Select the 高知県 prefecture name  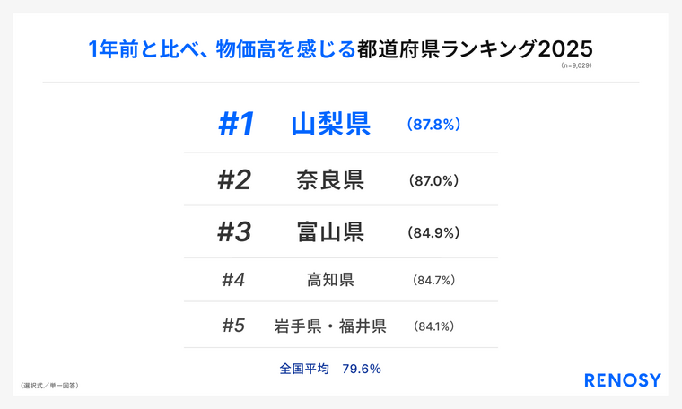(330, 280)
